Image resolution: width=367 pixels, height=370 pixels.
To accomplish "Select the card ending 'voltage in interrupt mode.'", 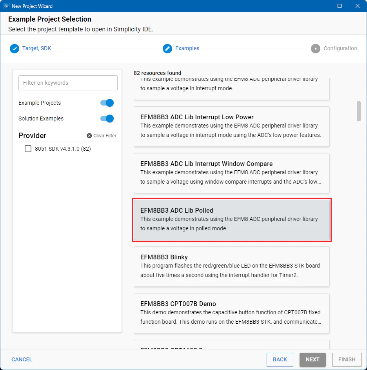I will pos(231,89).
